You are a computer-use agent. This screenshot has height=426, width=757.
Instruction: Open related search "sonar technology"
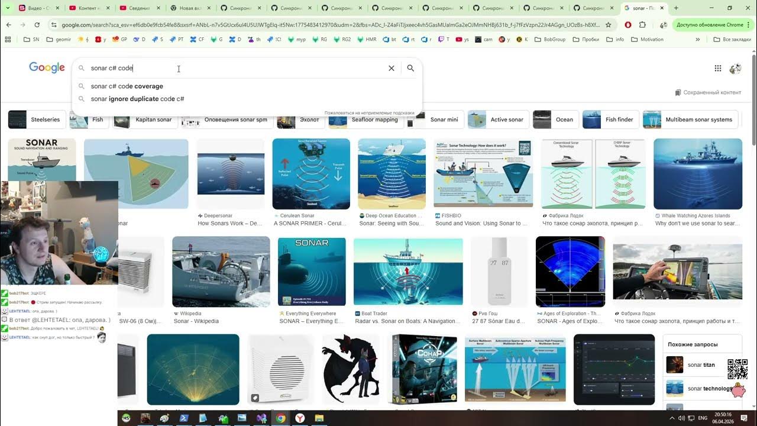tap(702, 389)
